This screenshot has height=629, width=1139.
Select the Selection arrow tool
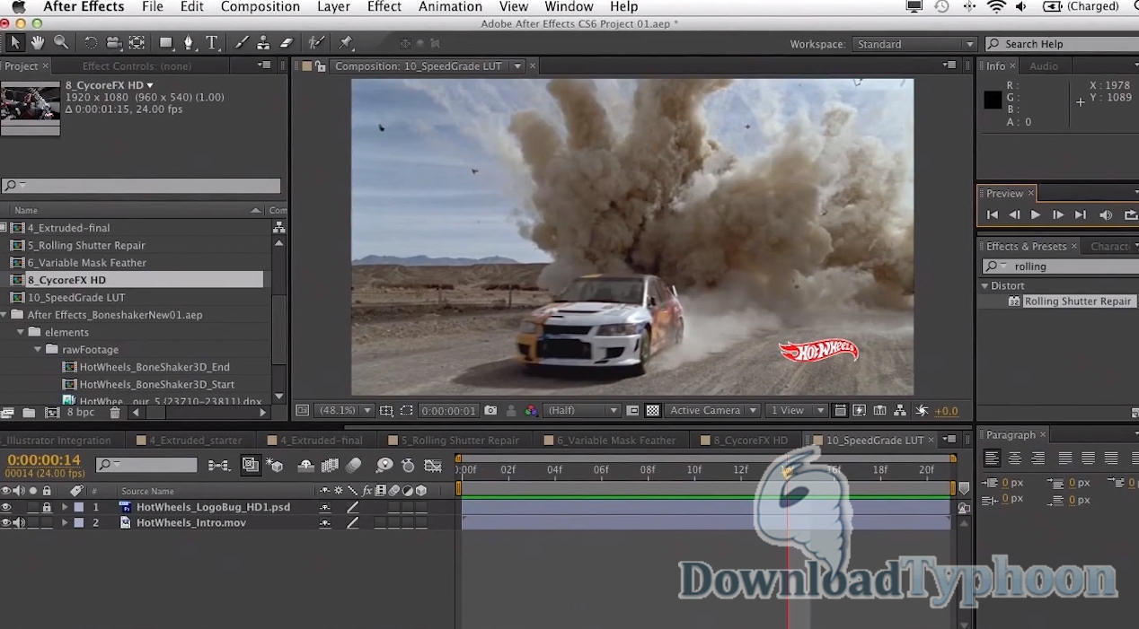coord(14,42)
